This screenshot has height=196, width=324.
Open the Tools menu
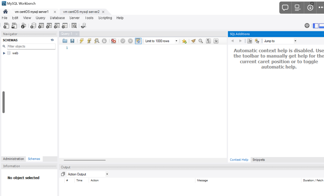coord(89,18)
